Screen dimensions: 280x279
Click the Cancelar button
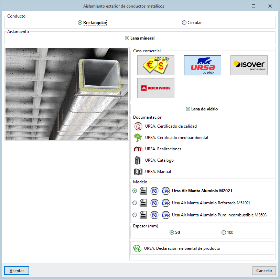click(264, 271)
